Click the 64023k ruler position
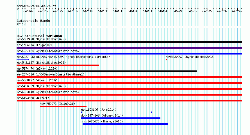Screen dimensions: 250x135 [x=222, y=11]
